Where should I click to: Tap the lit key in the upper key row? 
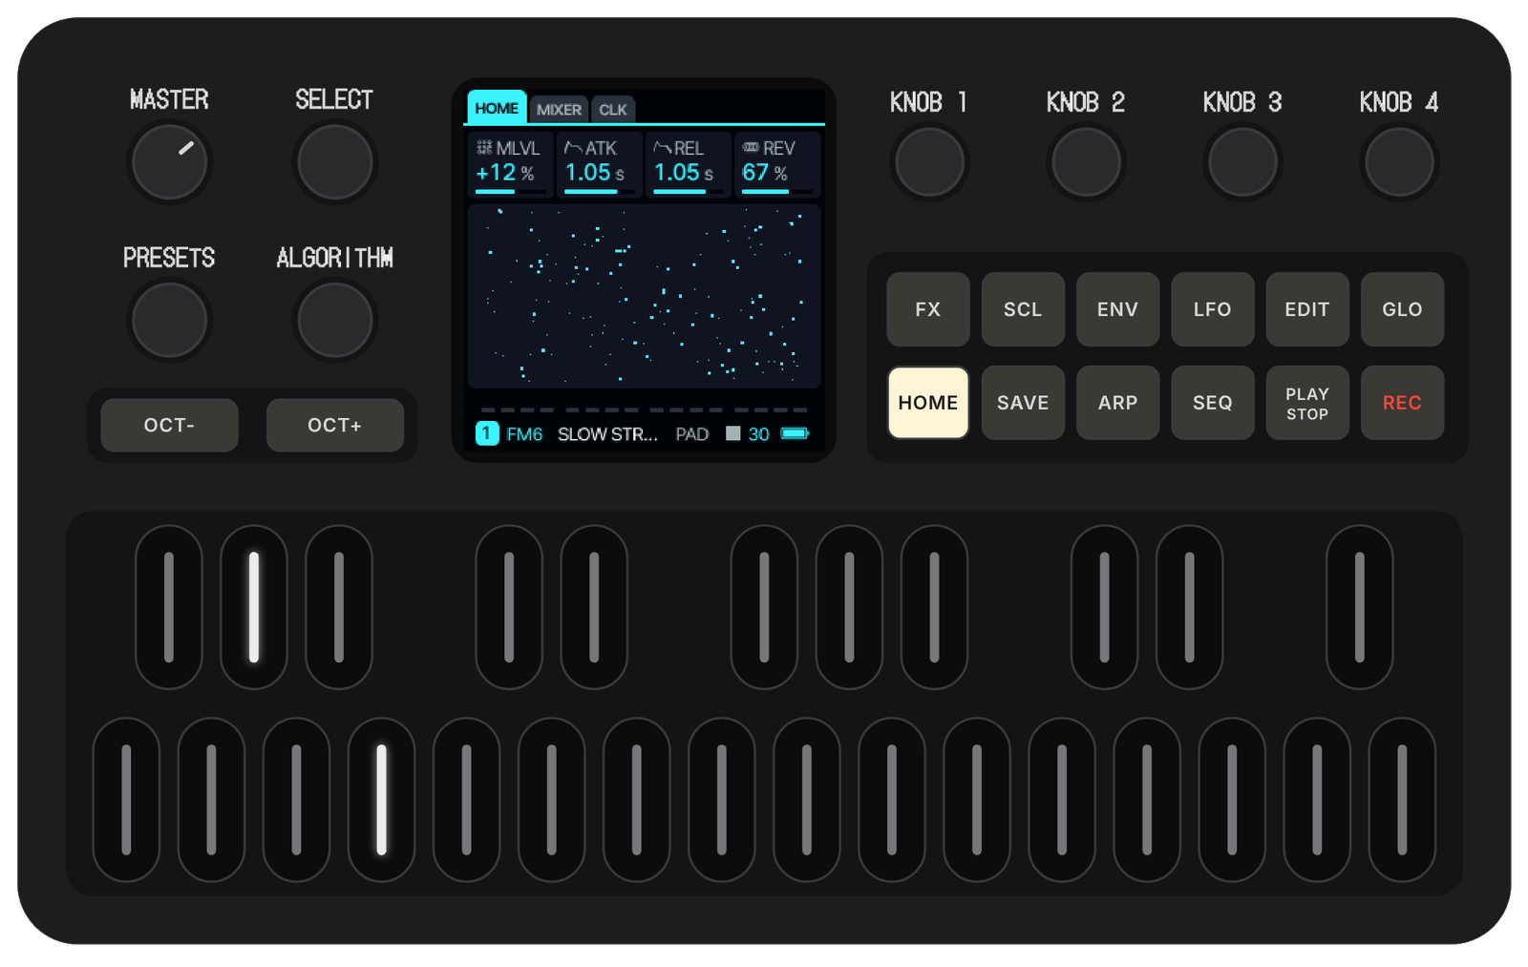pyautogui.click(x=254, y=607)
